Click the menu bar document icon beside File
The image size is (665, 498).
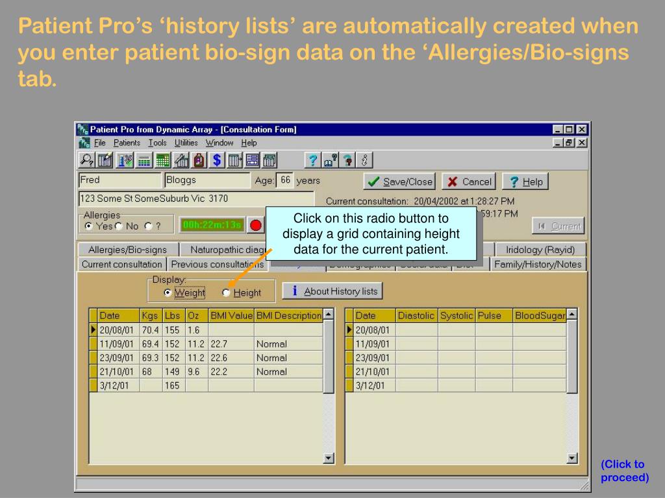pyautogui.click(x=84, y=143)
